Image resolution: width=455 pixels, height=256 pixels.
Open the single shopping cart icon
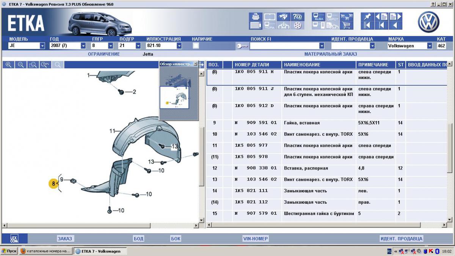coord(346,25)
